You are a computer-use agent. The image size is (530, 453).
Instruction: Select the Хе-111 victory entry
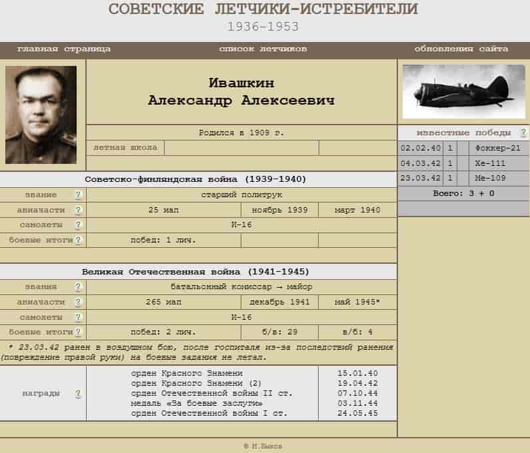489,163
